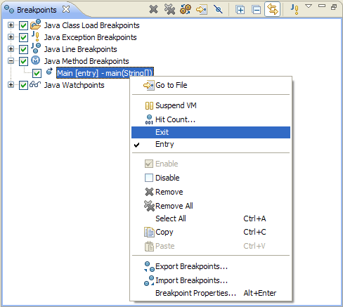The width and height of the screenshot is (343, 307).
Task: Select Java Watchpoints row
Action: click(x=74, y=85)
